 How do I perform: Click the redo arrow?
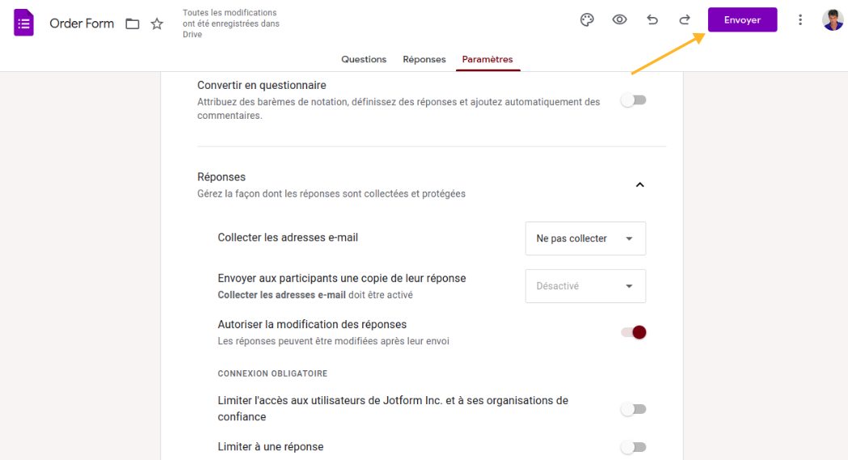click(x=685, y=20)
